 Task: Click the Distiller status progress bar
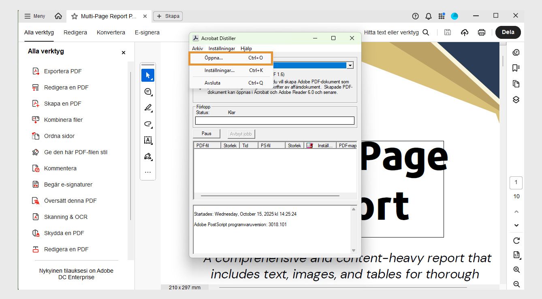tap(275, 121)
